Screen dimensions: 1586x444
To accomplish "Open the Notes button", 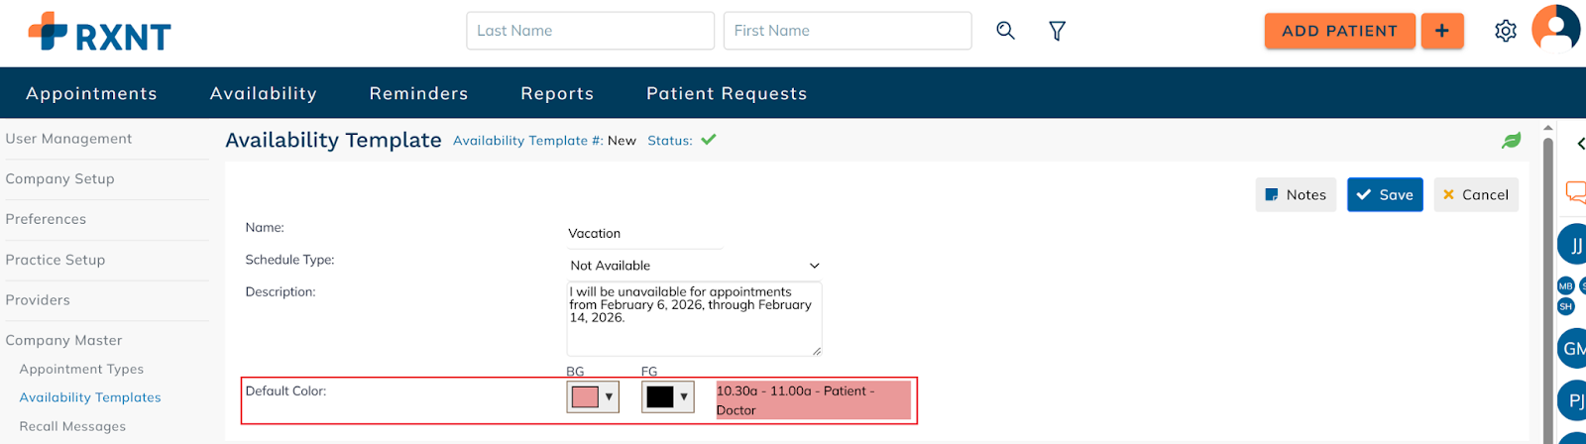I will point(1296,195).
